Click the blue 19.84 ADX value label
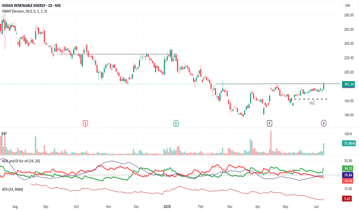This screenshot has width=359, height=211. (348, 175)
